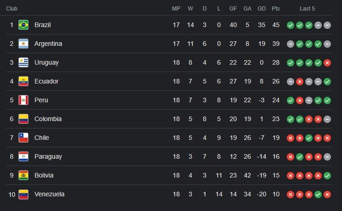Click Argentina's points value 39

pyautogui.click(x=276, y=44)
